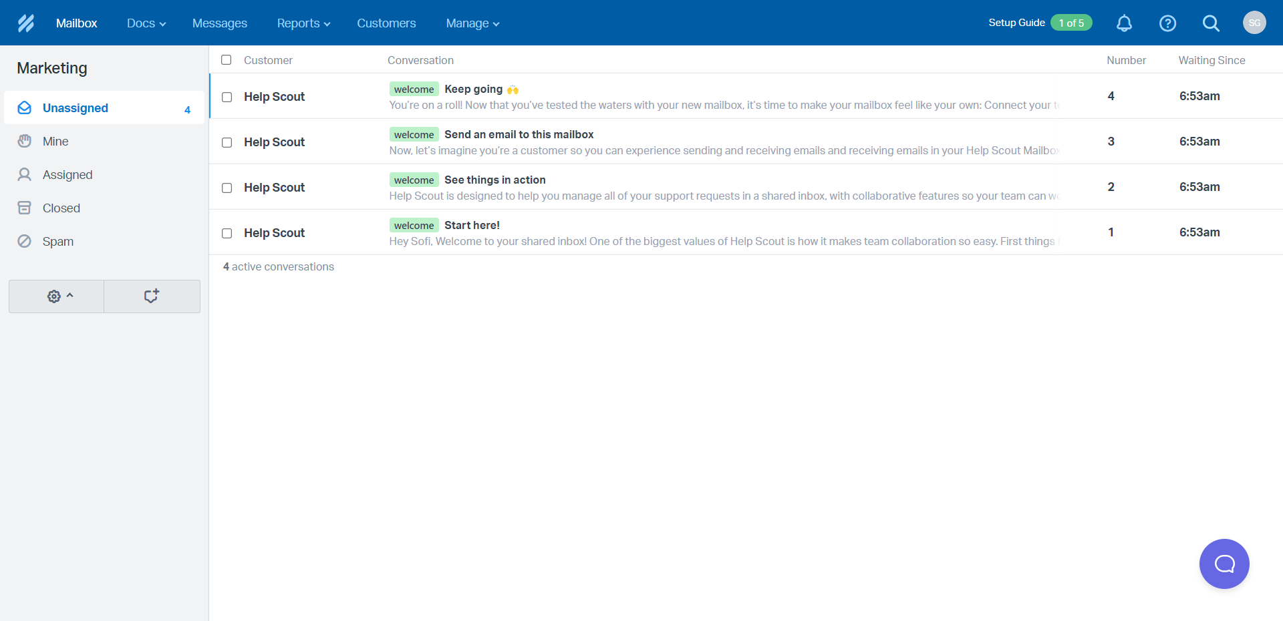
Task: Open the Closed folder
Action: click(104, 208)
